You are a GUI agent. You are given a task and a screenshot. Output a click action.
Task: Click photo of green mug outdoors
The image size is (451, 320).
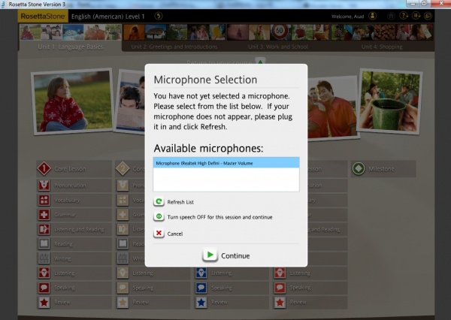coord(389,101)
